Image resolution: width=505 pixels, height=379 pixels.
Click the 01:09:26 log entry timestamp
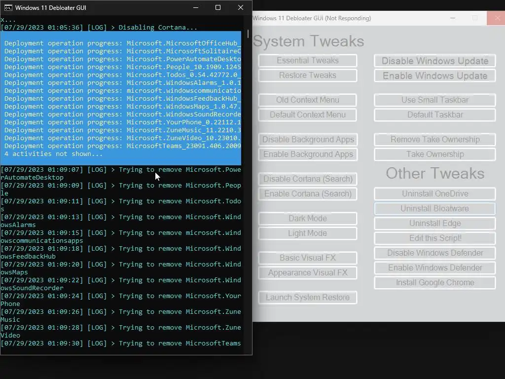[x=42, y=312]
